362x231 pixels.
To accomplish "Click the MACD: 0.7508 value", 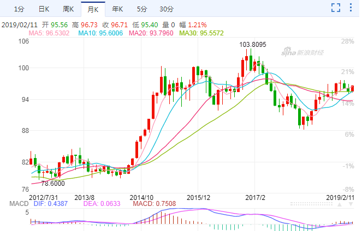I will 154,204.
